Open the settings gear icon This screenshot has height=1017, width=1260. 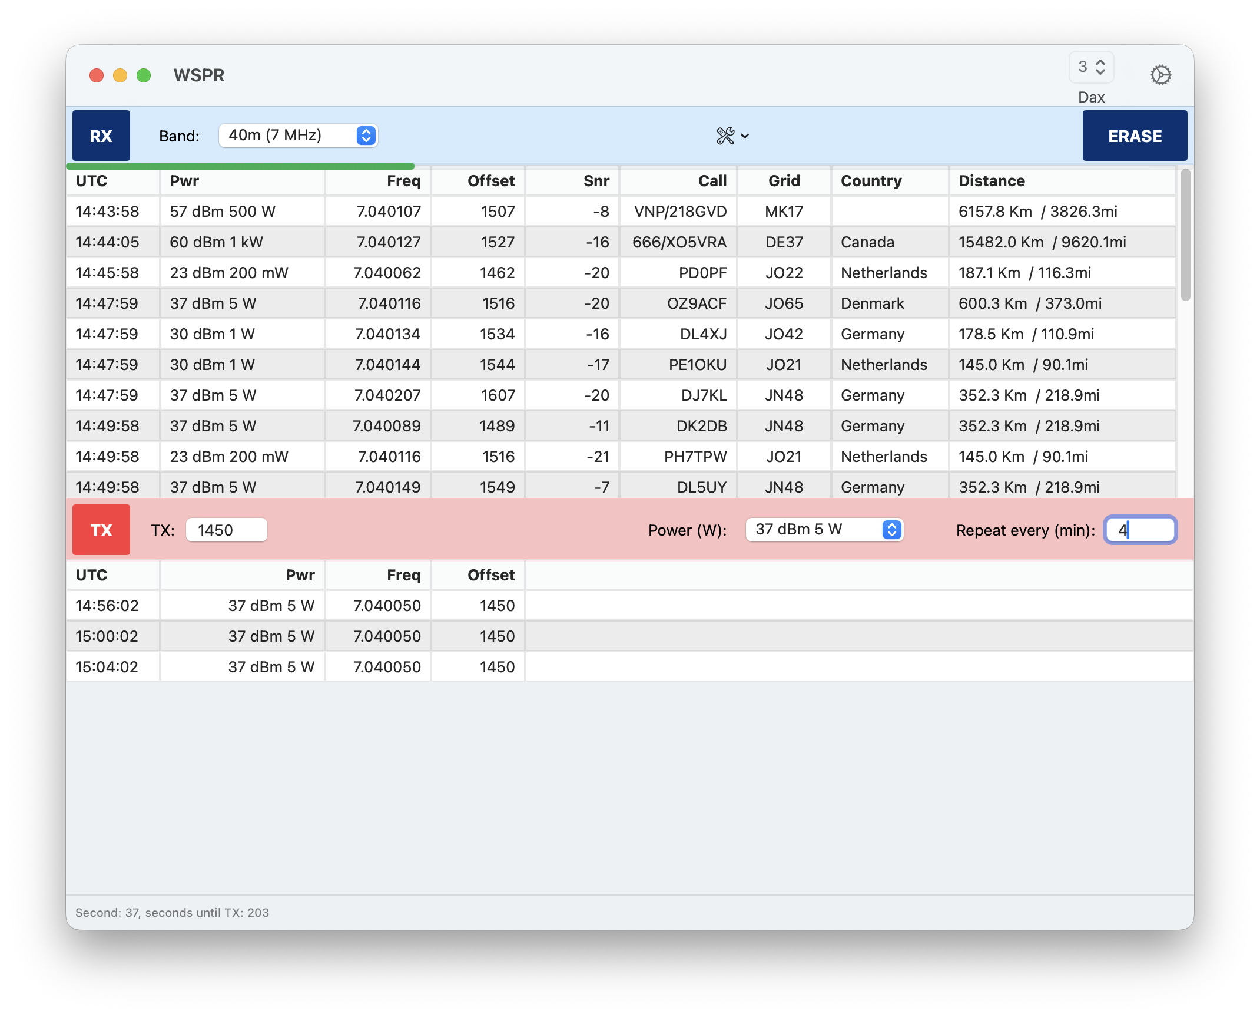pyautogui.click(x=1160, y=75)
